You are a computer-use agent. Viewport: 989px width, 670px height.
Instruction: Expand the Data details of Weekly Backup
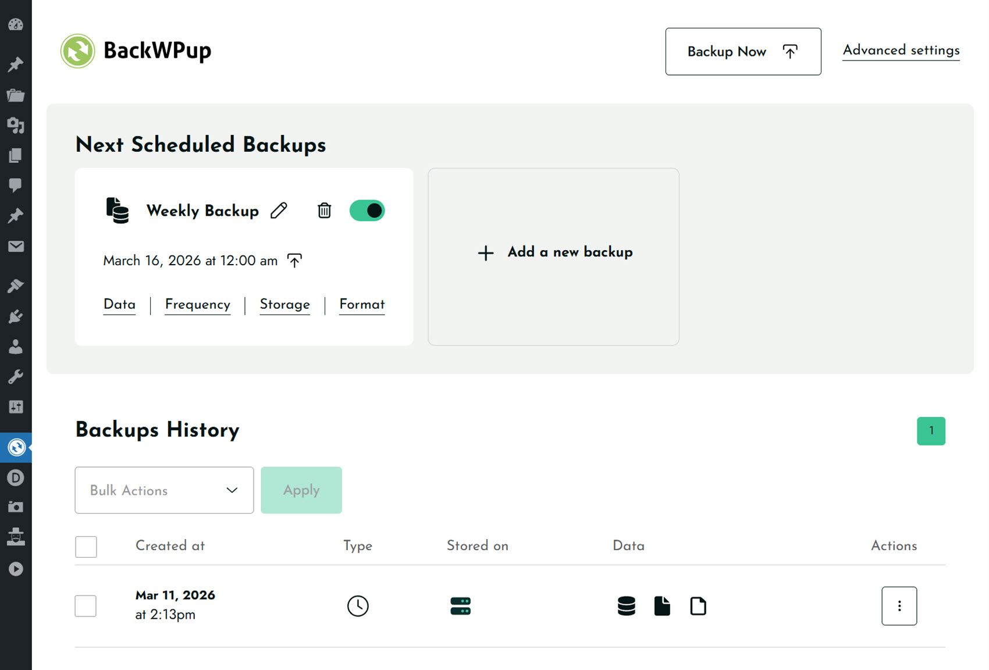click(x=119, y=304)
